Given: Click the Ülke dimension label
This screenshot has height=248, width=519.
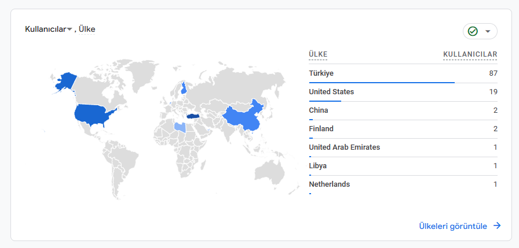Looking at the screenshot, I should coord(87,29).
